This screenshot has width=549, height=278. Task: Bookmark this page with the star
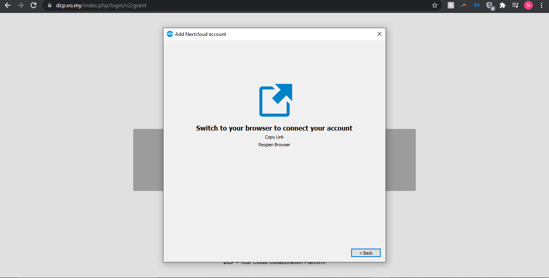tap(435, 6)
